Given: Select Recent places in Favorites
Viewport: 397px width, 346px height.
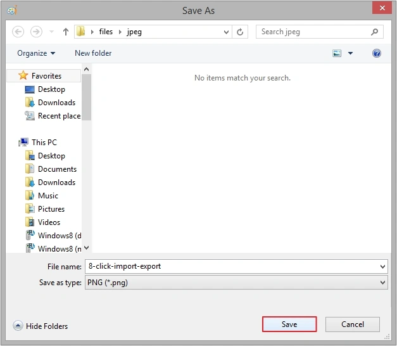Looking at the screenshot, I should (x=58, y=116).
